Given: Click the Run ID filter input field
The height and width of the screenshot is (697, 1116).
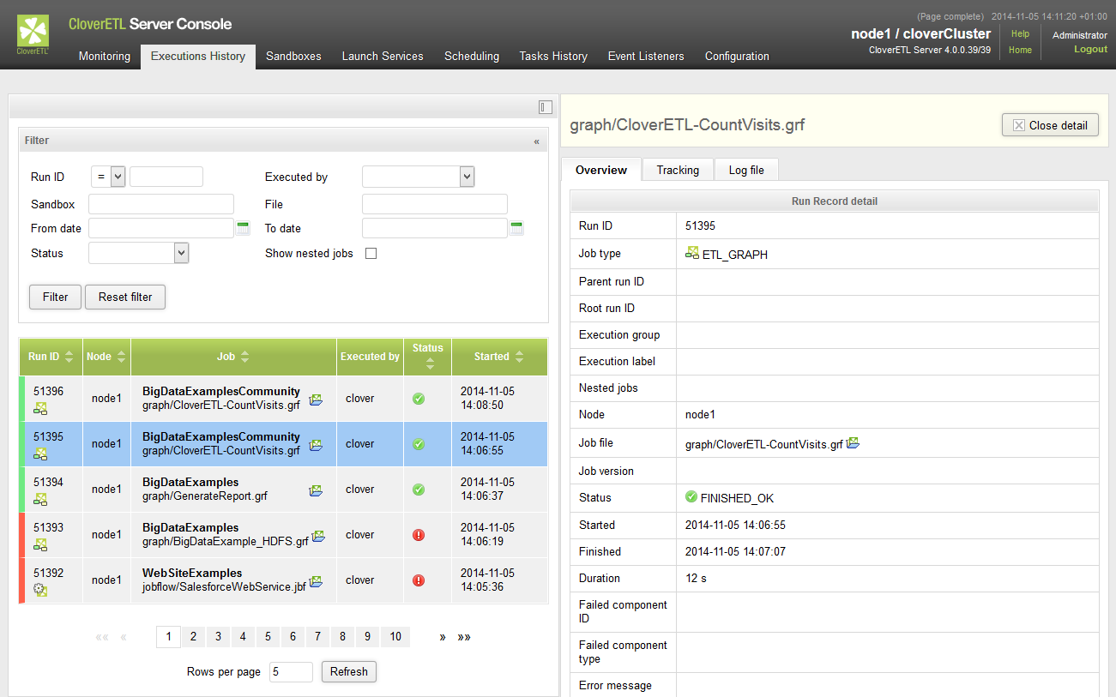Looking at the screenshot, I should click(x=166, y=177).
